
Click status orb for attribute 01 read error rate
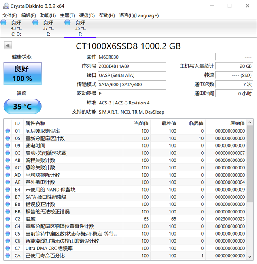(x=8, y=131)
